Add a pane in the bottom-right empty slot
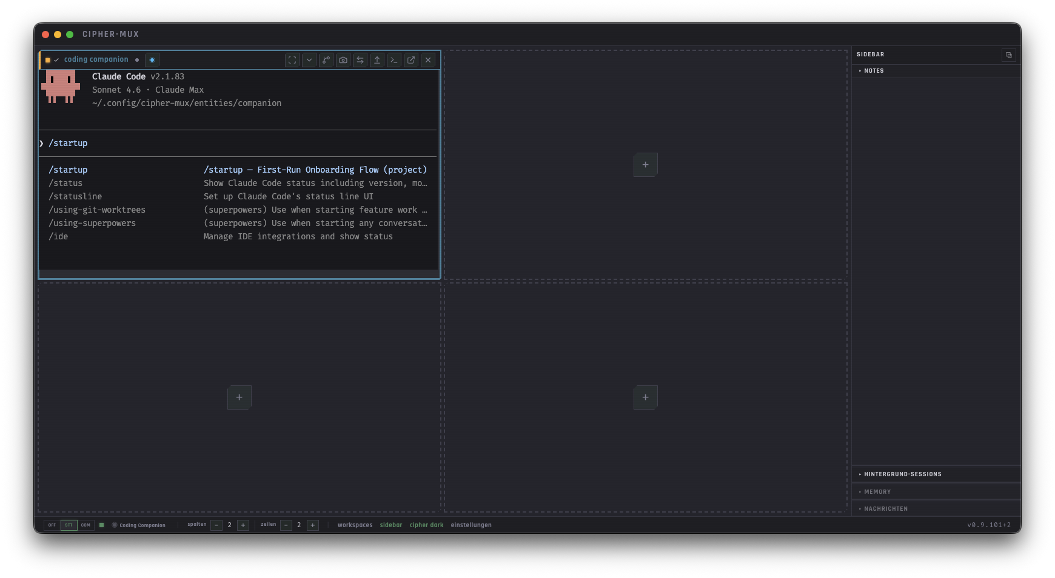Screen dimensions: 1055x578 (x=646, y=397)
